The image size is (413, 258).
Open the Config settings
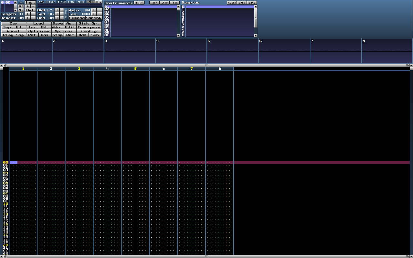tap(89, 31)
